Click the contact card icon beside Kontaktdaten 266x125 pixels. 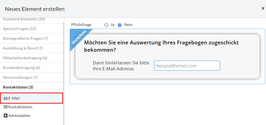(x=5, y=107)
